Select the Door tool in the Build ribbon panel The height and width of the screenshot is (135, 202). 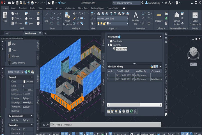pos(15,18)
